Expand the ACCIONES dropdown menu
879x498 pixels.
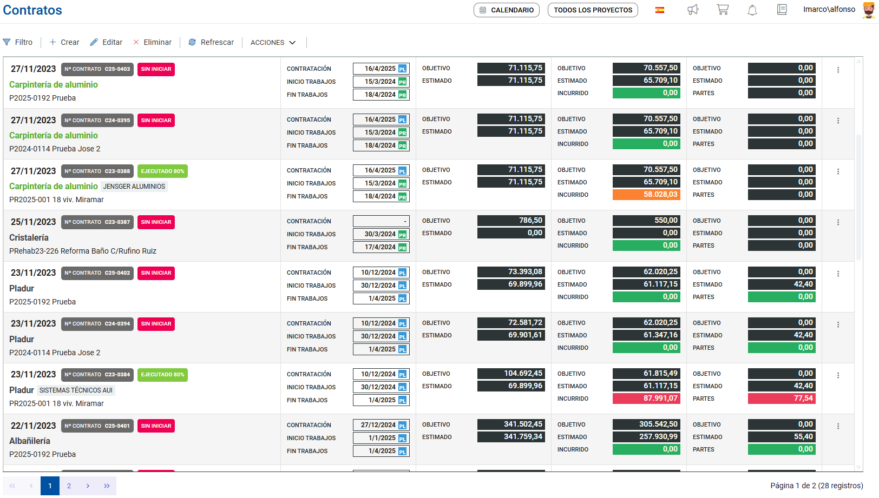coord(273,42)
